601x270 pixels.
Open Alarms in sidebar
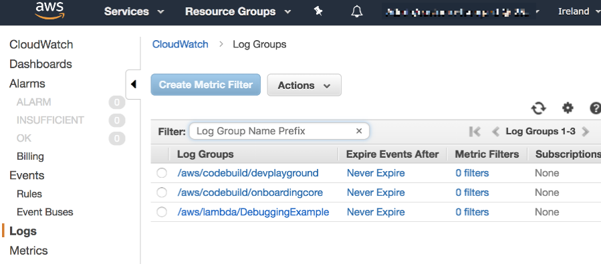[27, 84]
